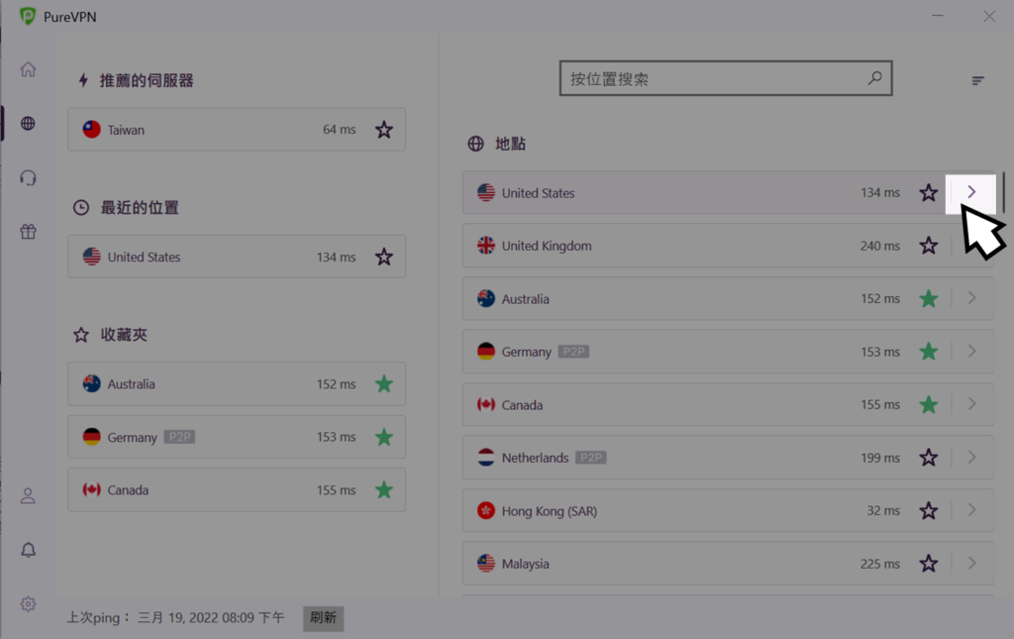Click the 240 ms ping value
The height and width of the screenshot is (639, 1014).
tap(880, 246)
